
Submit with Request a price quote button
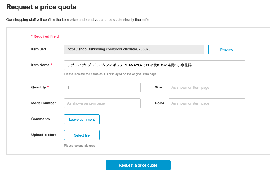[138, 165]
